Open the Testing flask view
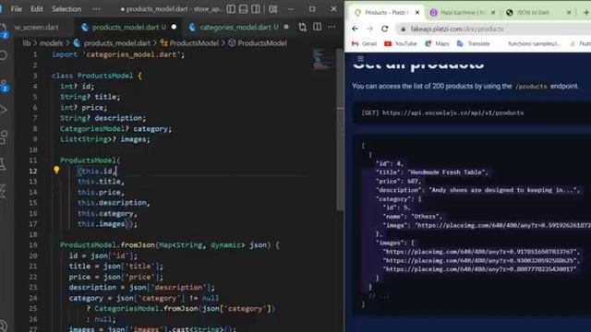This screenshot has height=332, width=591. point(3,164)
